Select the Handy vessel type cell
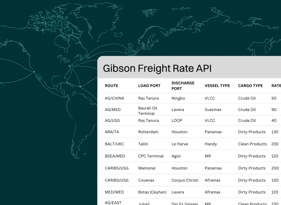 211,144
